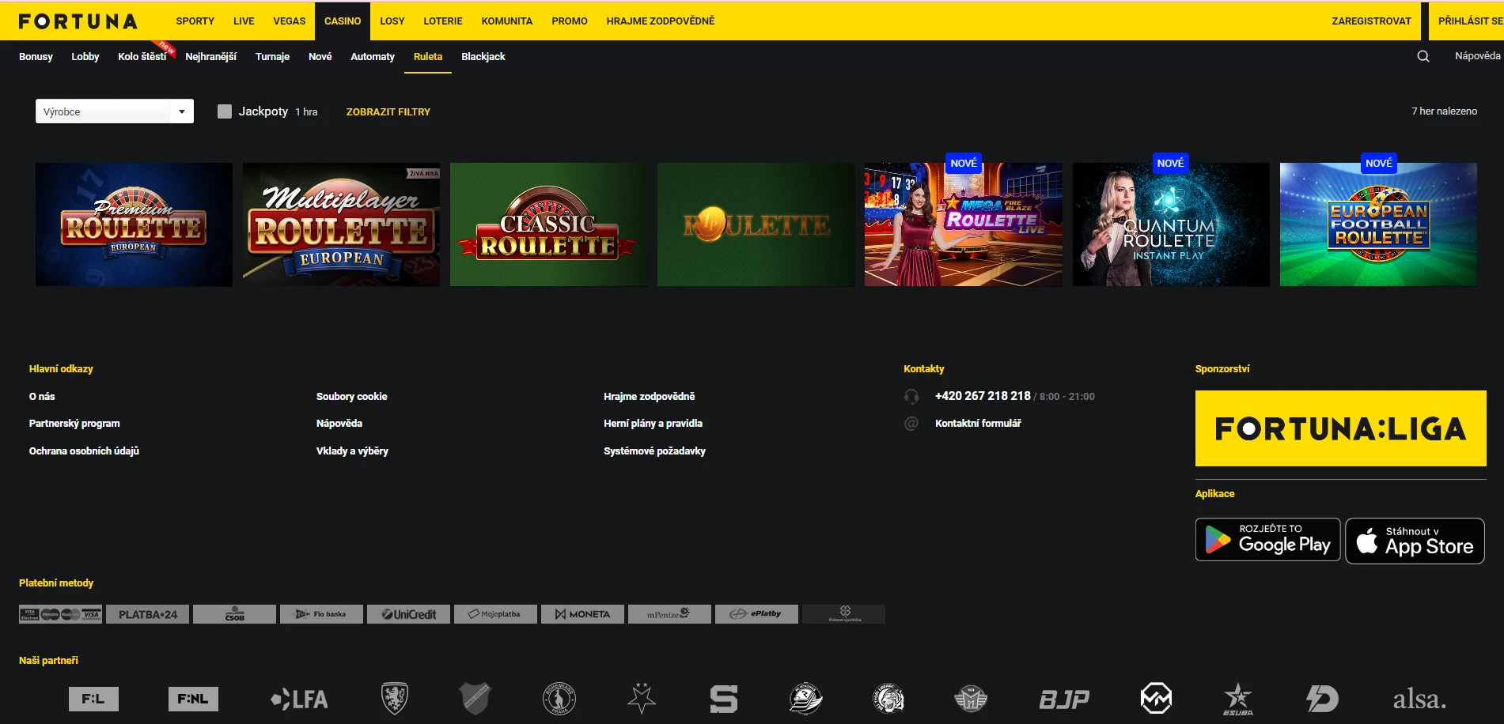Click the FORTUNA:LIGA sponsorship banner
Viewport: 1504px width, 724px height.
1340,428
